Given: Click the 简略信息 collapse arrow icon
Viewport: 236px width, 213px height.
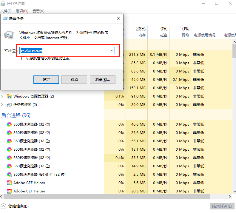Looking at the screenshot, I should pos(4,206).
